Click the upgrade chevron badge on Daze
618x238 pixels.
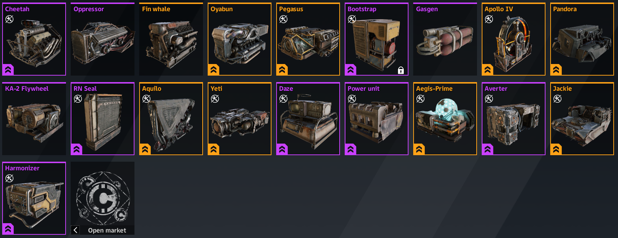282,149
